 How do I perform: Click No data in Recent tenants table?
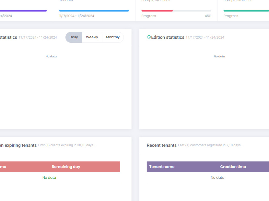[218, 178]
